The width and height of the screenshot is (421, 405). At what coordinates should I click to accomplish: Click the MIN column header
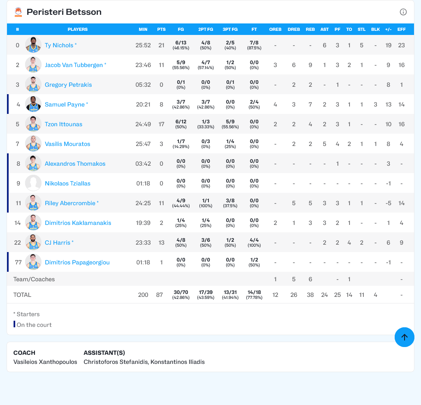[x=143, y=29]
